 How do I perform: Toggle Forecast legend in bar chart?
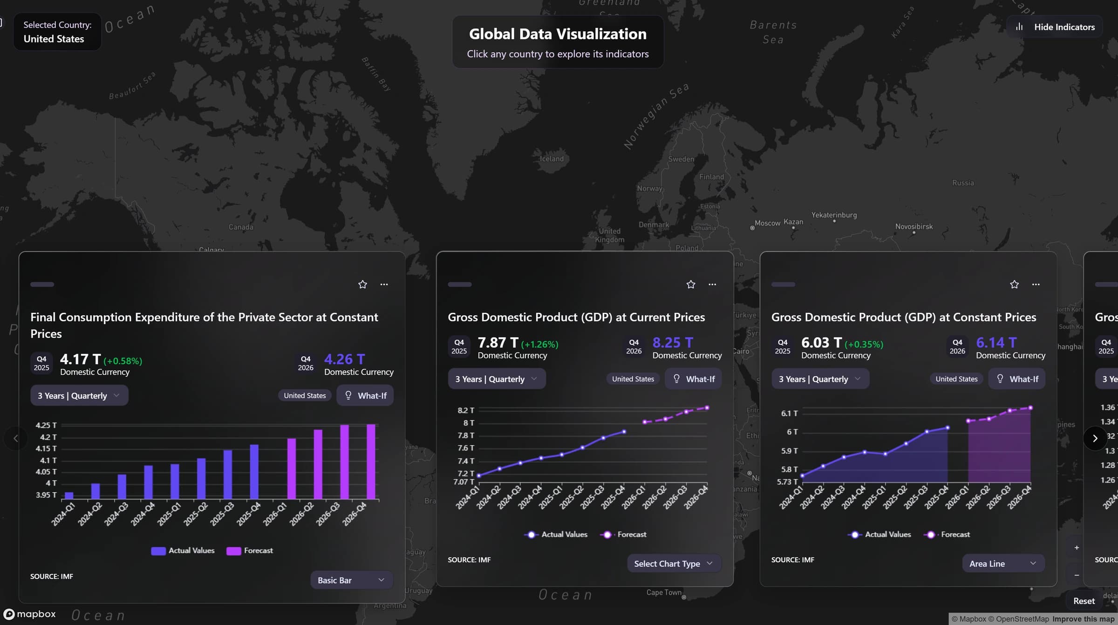250,550
